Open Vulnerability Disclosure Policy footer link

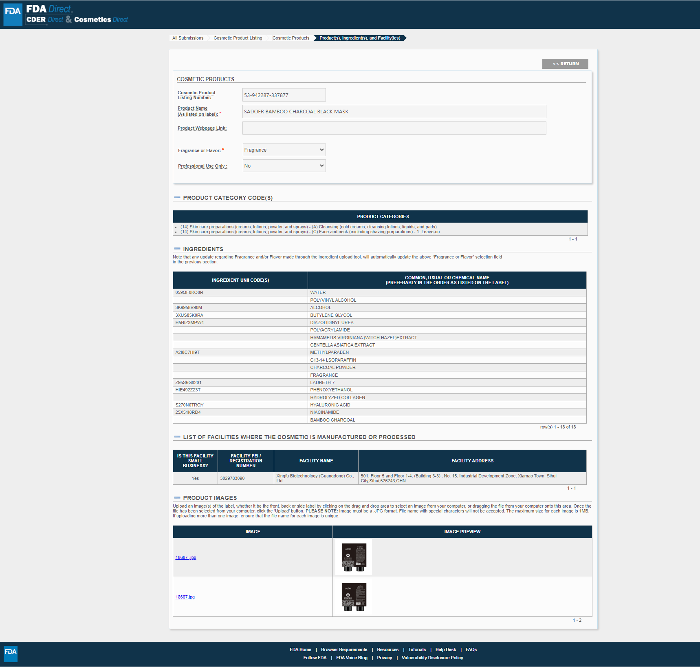coord(432,658)
